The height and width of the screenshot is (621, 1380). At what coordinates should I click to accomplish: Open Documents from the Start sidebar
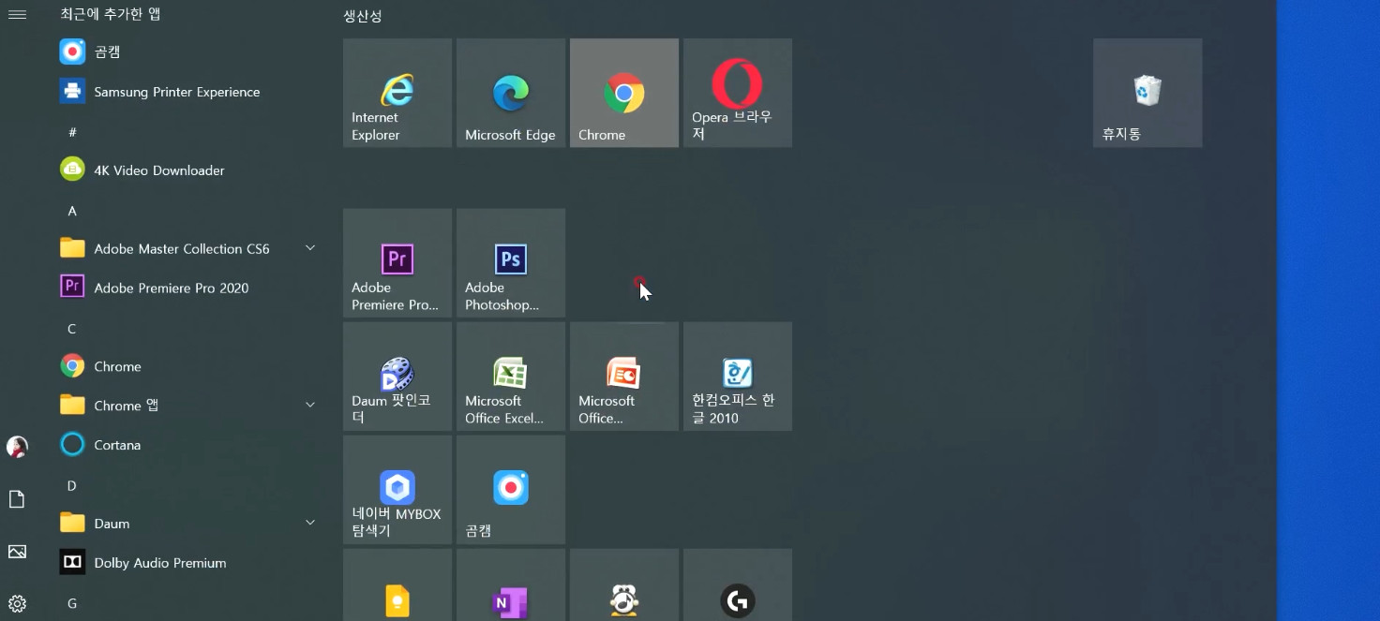(17, 499)
